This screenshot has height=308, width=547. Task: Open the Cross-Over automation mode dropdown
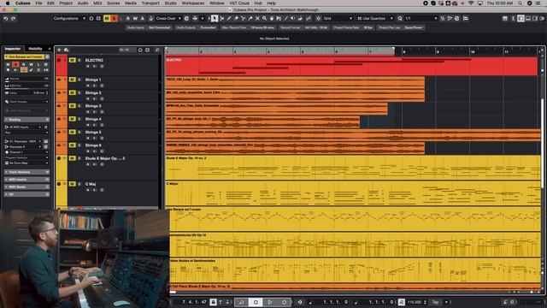coord(168,18)
